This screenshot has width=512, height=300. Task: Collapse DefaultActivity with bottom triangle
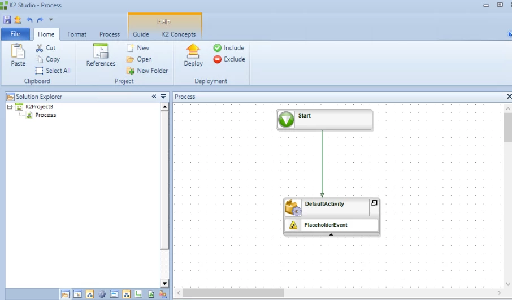point(331,234)
